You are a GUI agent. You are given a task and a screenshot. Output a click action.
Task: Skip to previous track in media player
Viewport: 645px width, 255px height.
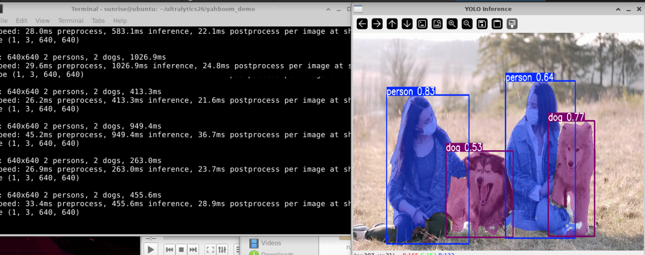tap(170, 250)
